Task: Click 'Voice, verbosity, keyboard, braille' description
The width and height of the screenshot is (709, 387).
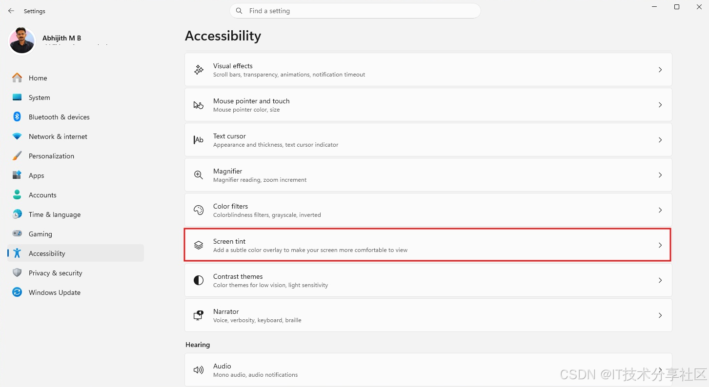Action: click(257, 320)
